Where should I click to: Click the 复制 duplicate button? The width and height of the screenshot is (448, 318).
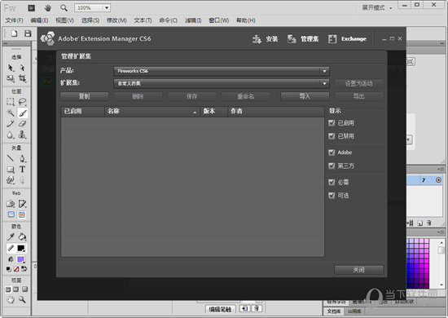(84, 96)
